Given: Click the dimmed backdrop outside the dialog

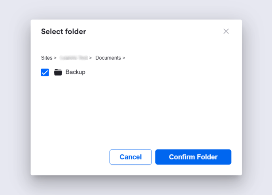Looking at the screenshot, I should point(16,99).
